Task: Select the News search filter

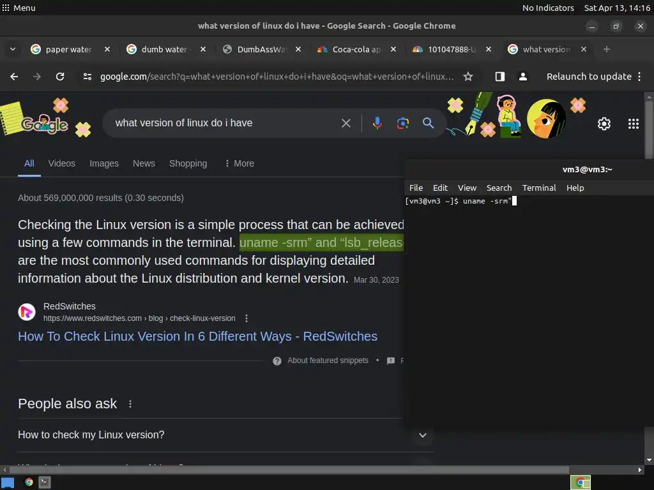Action: point(144,163)
